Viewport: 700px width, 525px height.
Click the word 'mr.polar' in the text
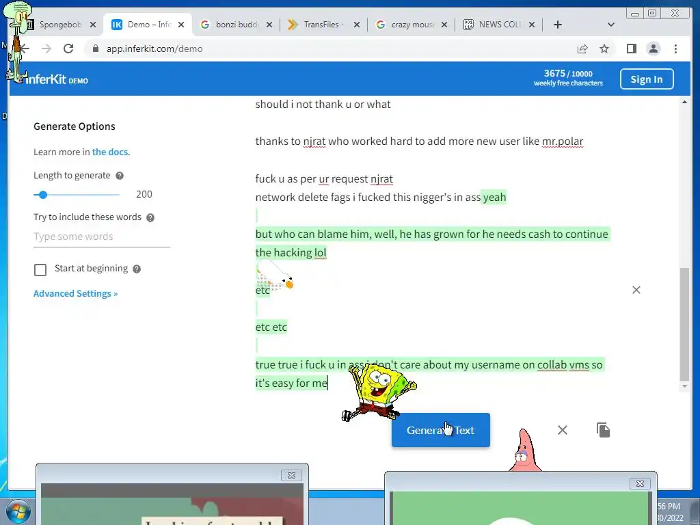coord(562,141)
